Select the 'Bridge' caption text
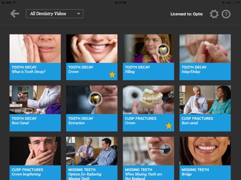 pos(187,174)
